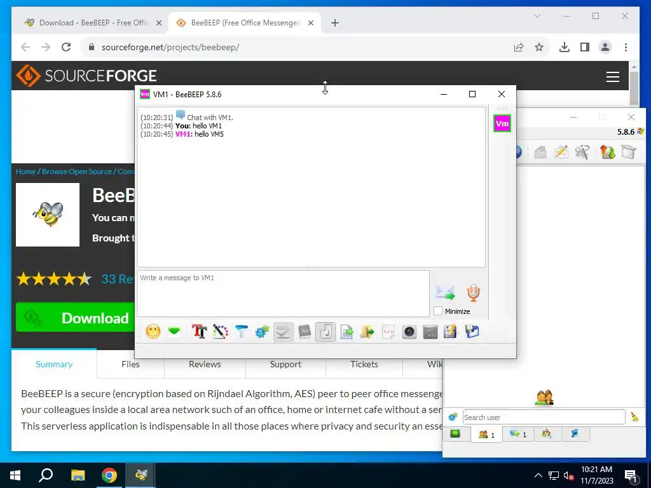Select the Summary tab on SourceForge

pyautogui.click(x=54, y=364)
